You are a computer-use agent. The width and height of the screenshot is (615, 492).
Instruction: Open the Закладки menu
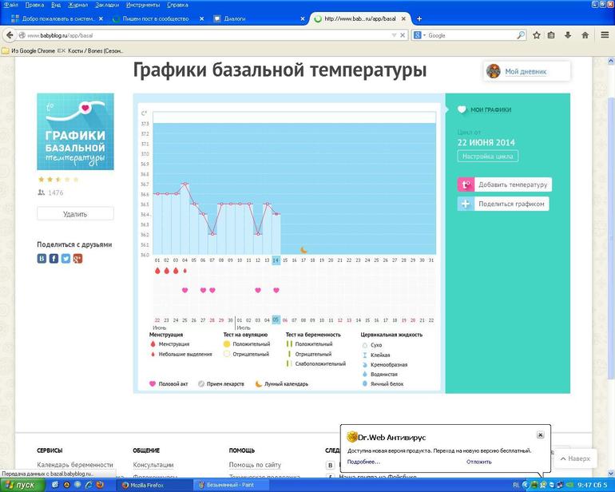107,5
